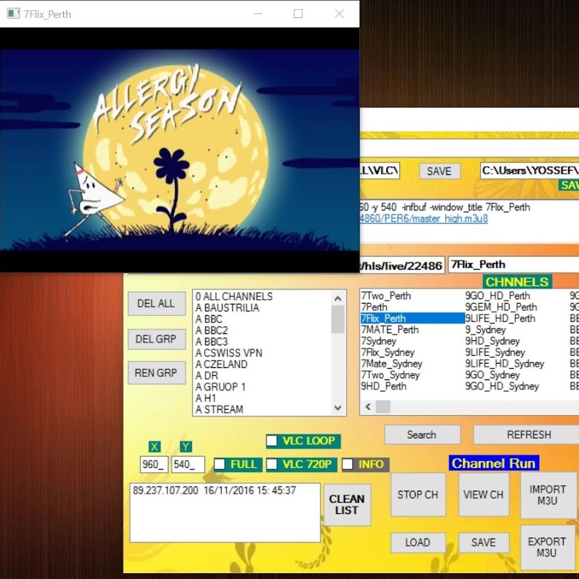
Task: Open the IMPORT M3U dialog
Action: [547, 495]
